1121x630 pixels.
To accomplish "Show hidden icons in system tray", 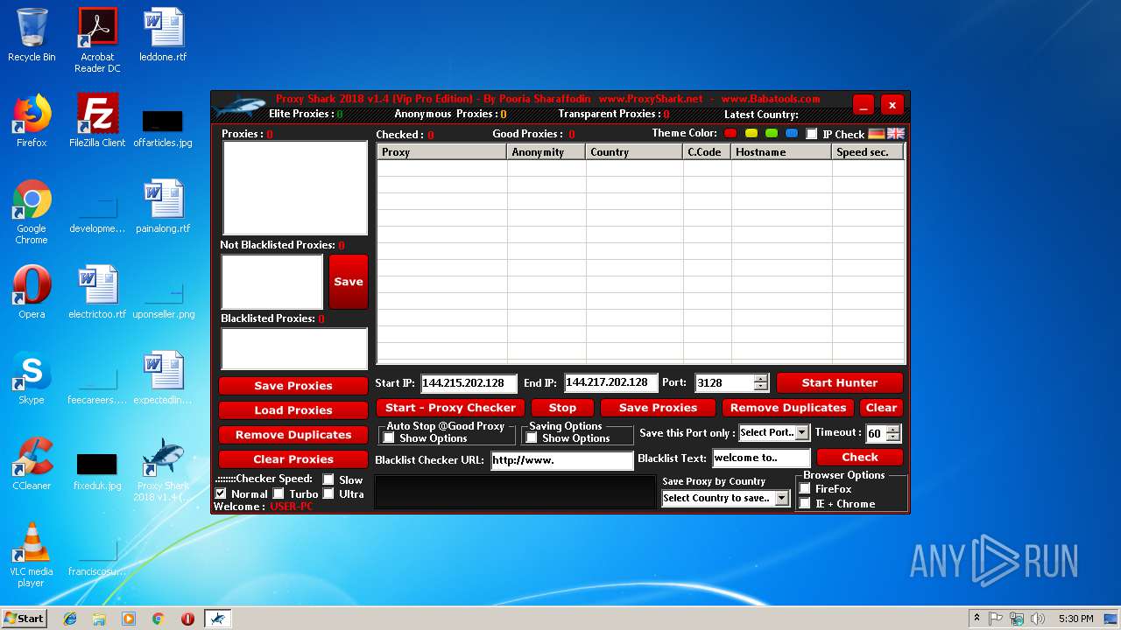I will [x=976, y=619].
